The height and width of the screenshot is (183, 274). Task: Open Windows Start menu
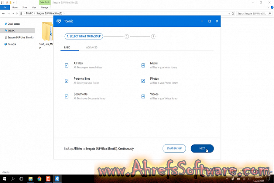[x=4, y=179]
